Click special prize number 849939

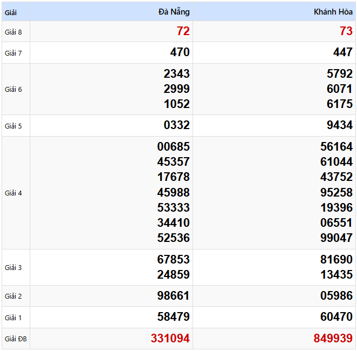click(x=333, y=339)
